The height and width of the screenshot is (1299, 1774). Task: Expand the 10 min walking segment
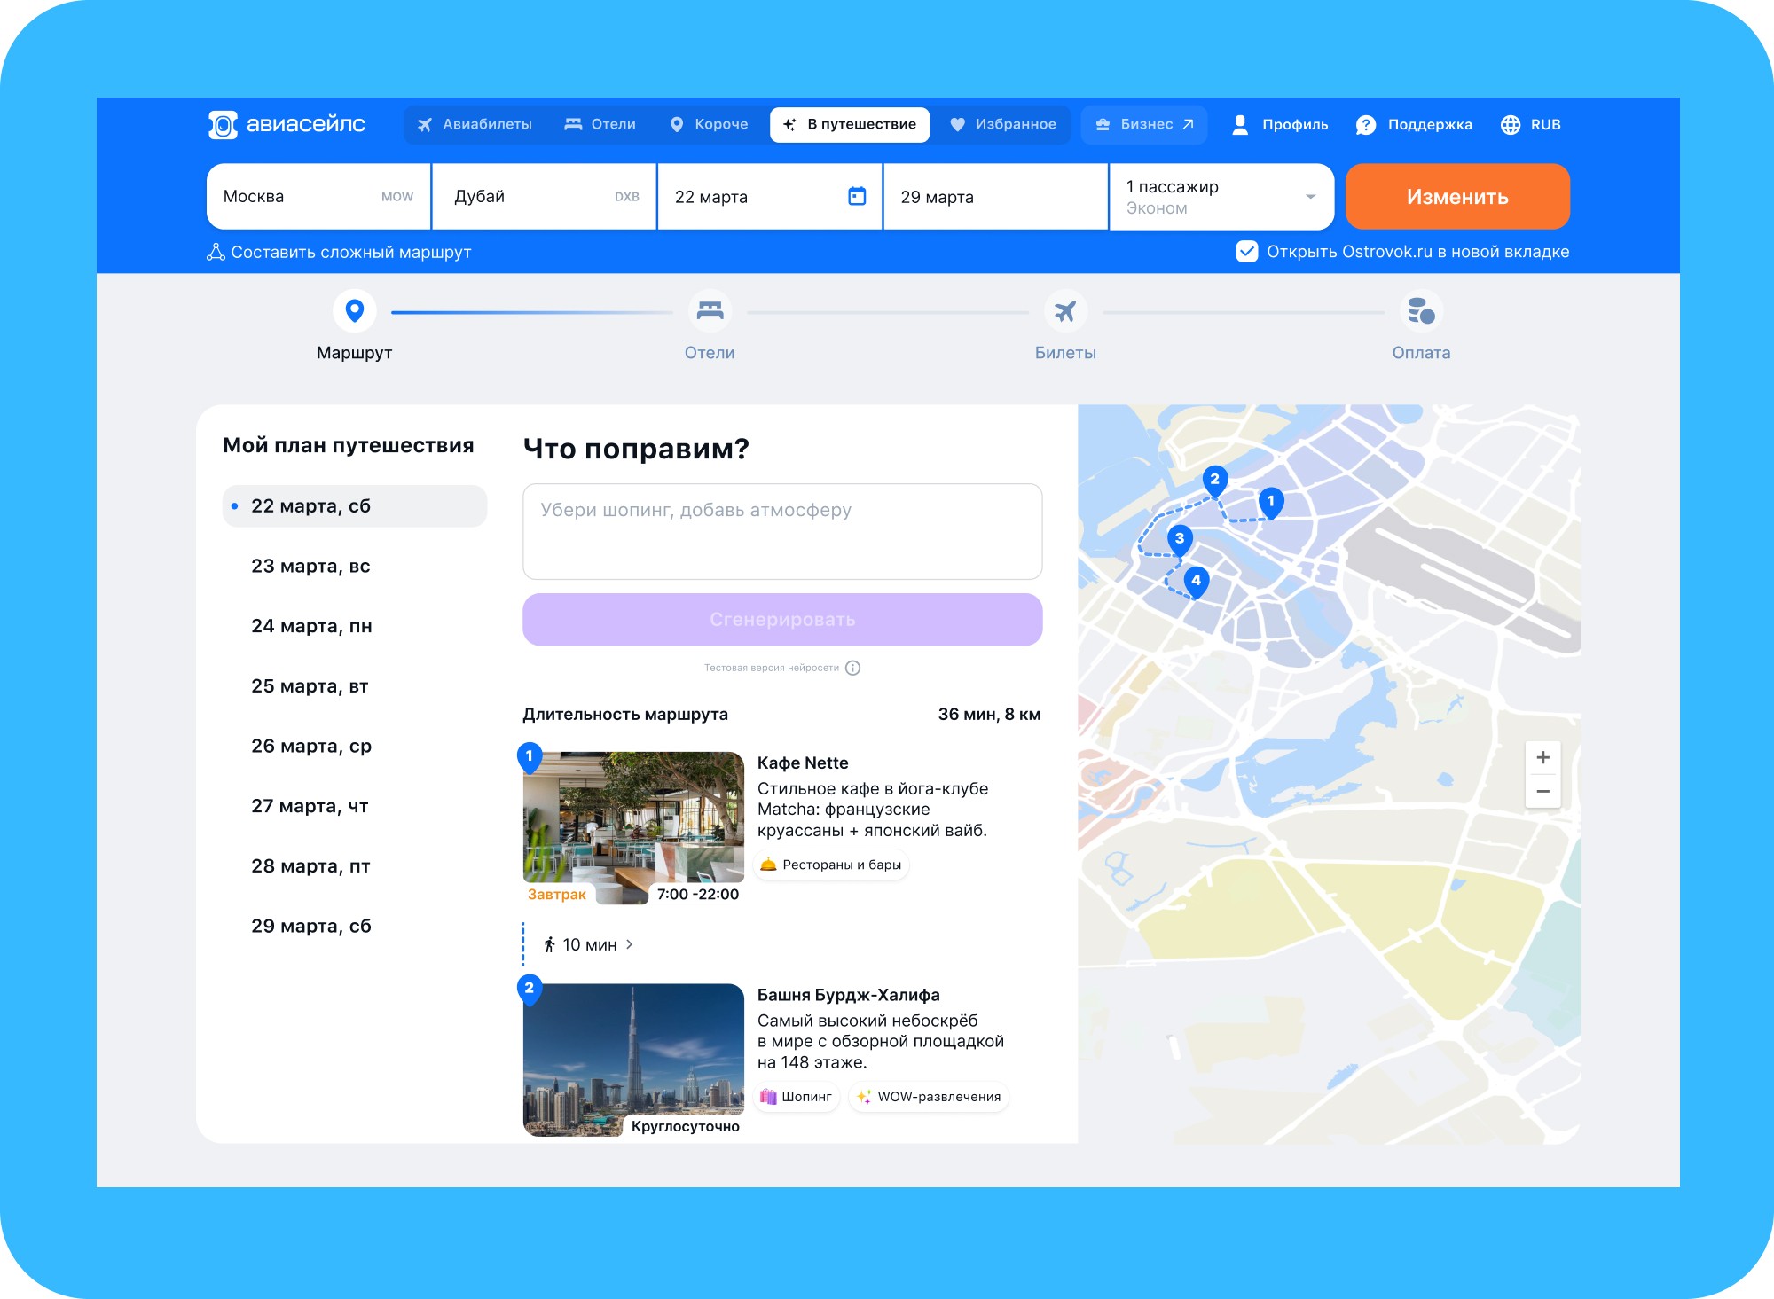pos(589,944)
